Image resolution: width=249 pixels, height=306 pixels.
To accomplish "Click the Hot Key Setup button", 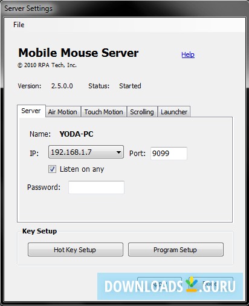I will [x=76, y=250].
